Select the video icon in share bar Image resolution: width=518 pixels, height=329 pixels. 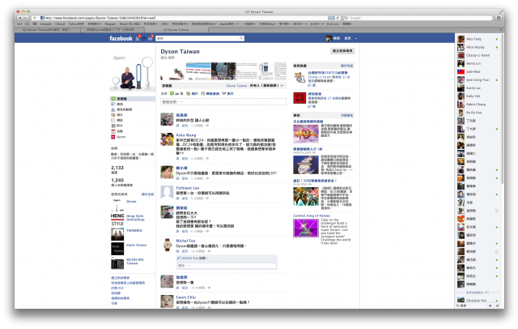point(224,93)
